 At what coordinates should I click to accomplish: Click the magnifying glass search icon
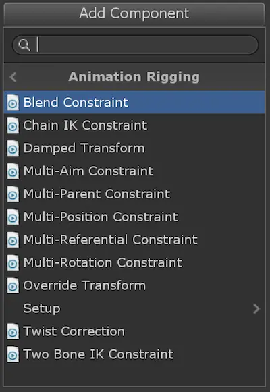pos(24,45)
